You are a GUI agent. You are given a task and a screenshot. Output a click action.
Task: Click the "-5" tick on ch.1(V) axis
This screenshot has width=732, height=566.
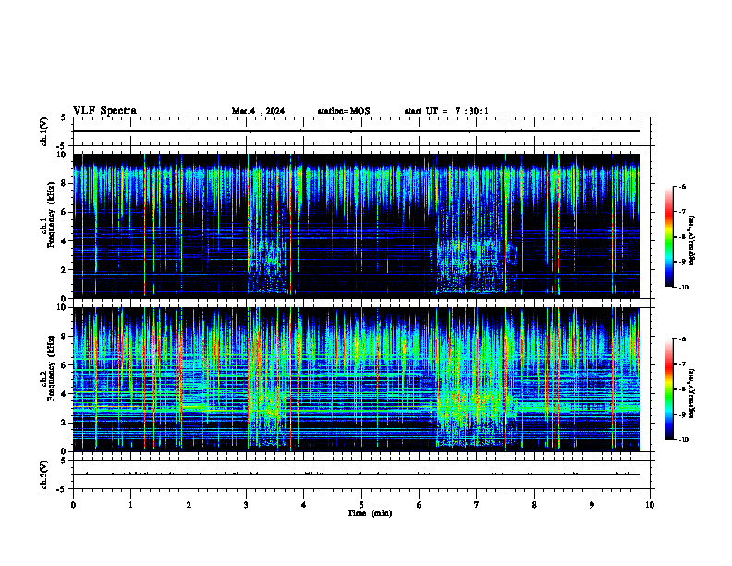(62, 146)
